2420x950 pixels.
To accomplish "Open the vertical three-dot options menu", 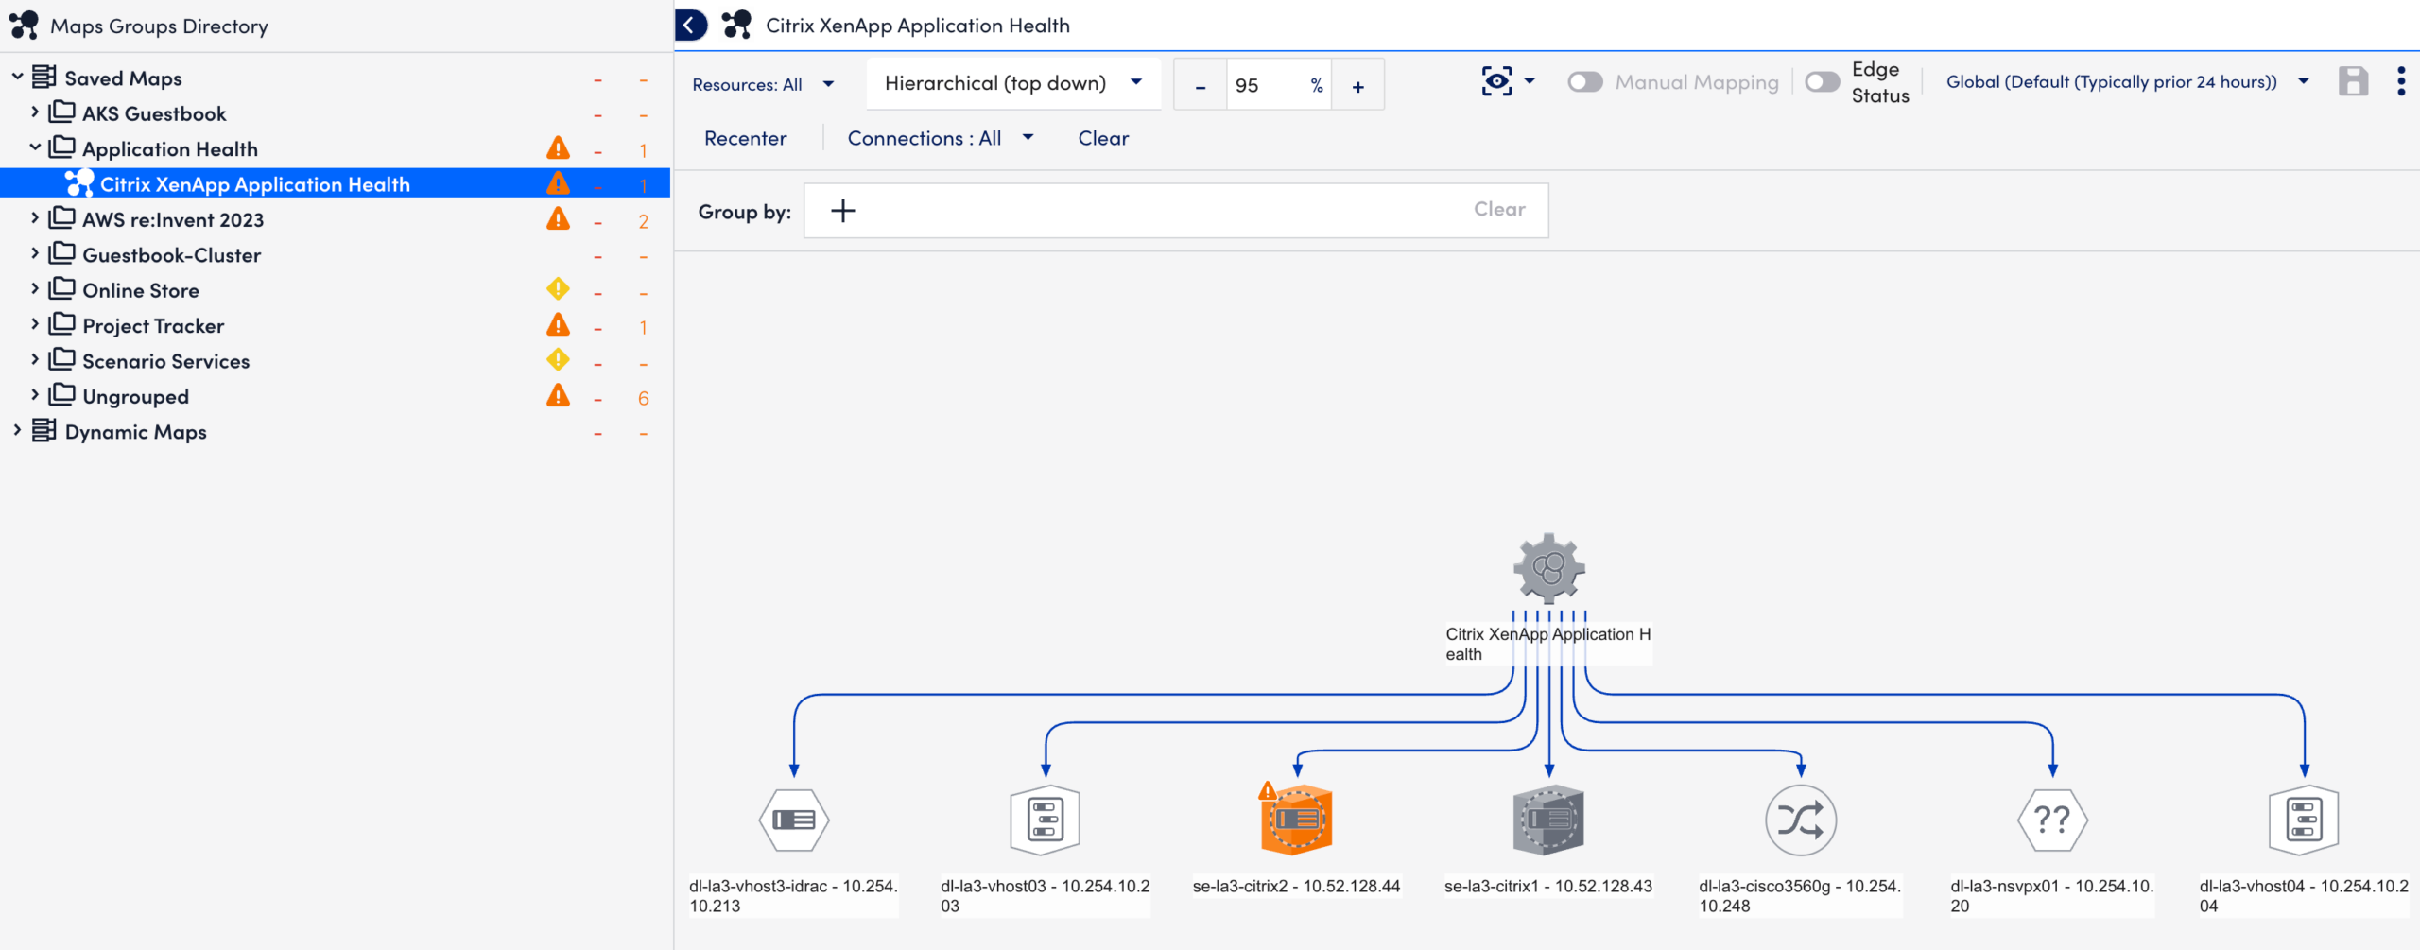I will pyautogui.click(x=2401, y=82).
